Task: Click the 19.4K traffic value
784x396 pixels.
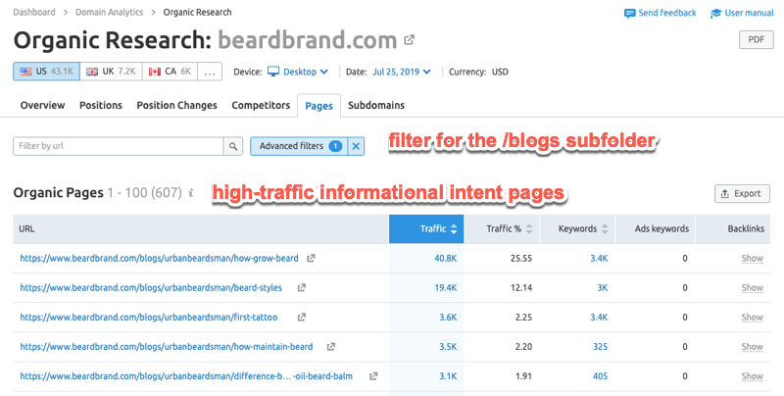Action: pyautogui.click(x=446, y=288)
